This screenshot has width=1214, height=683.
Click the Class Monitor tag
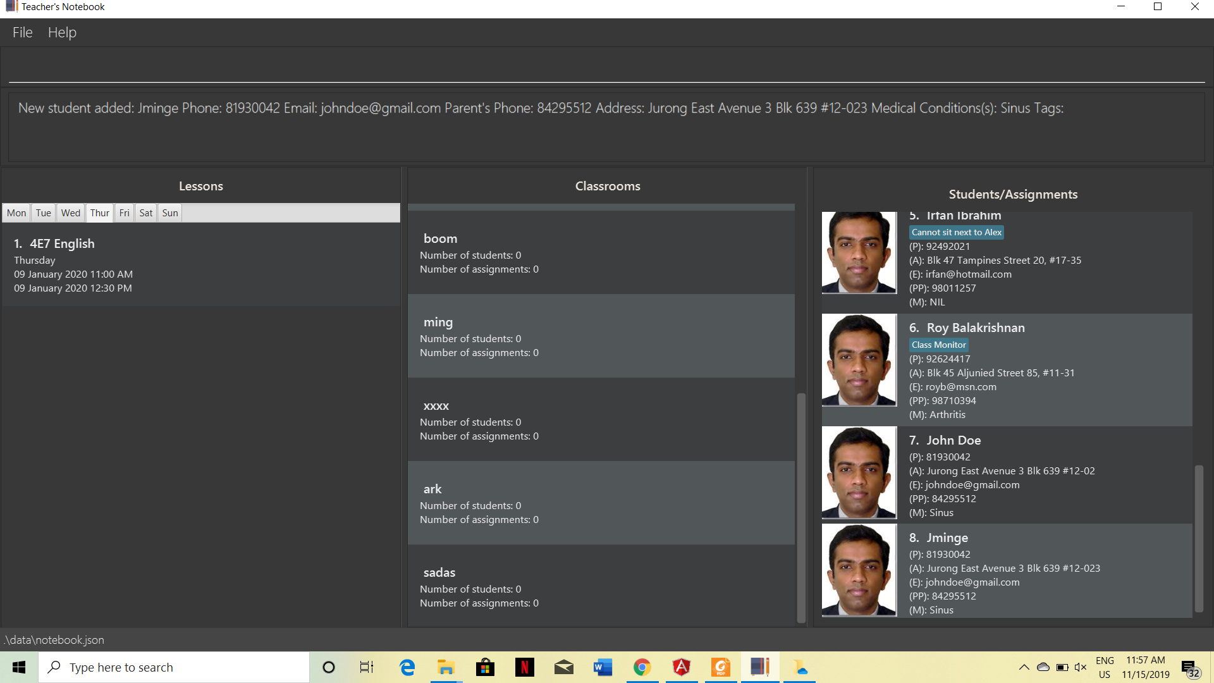(938, 345)
